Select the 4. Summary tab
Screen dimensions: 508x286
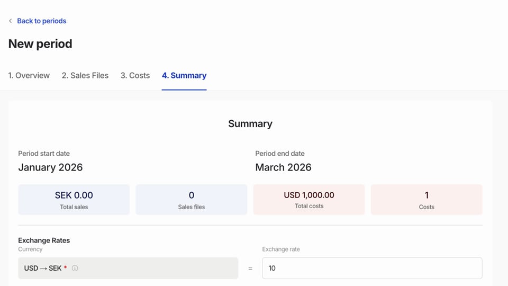pos(184,76)
